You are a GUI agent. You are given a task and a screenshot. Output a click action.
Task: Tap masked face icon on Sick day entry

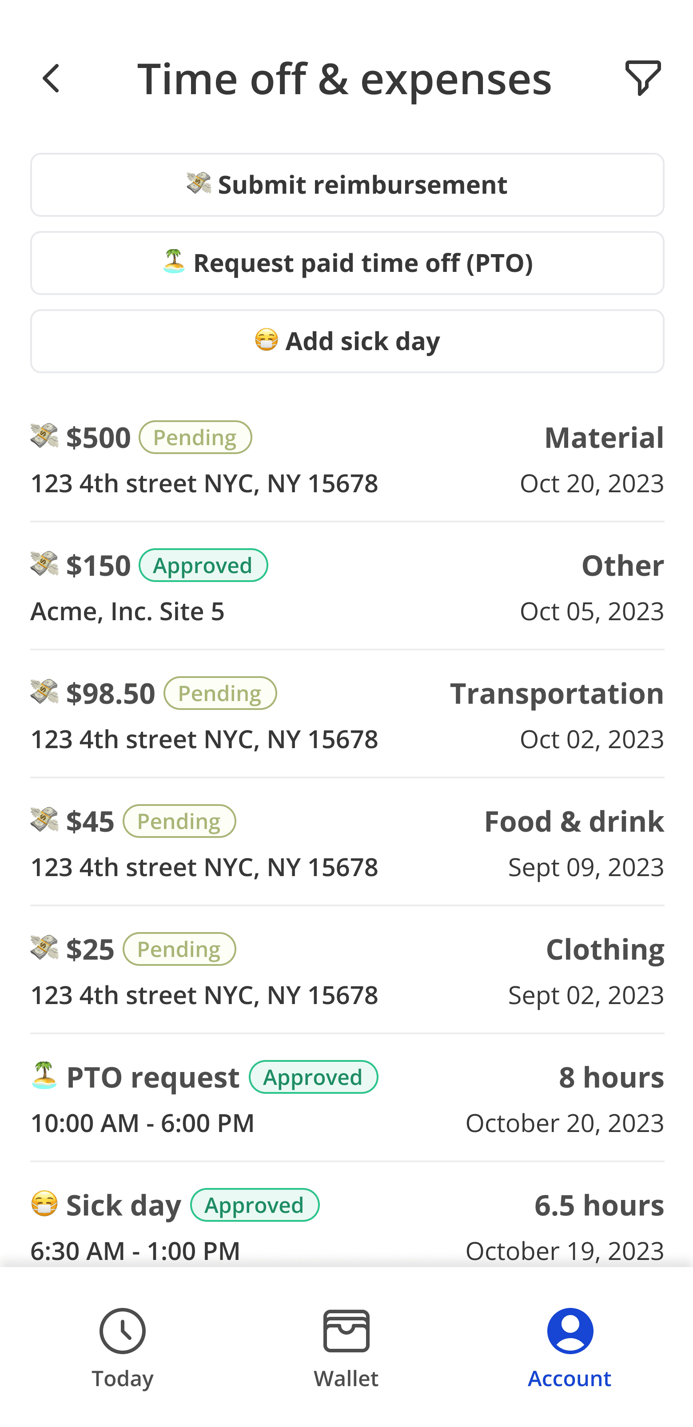point(44,1203)
